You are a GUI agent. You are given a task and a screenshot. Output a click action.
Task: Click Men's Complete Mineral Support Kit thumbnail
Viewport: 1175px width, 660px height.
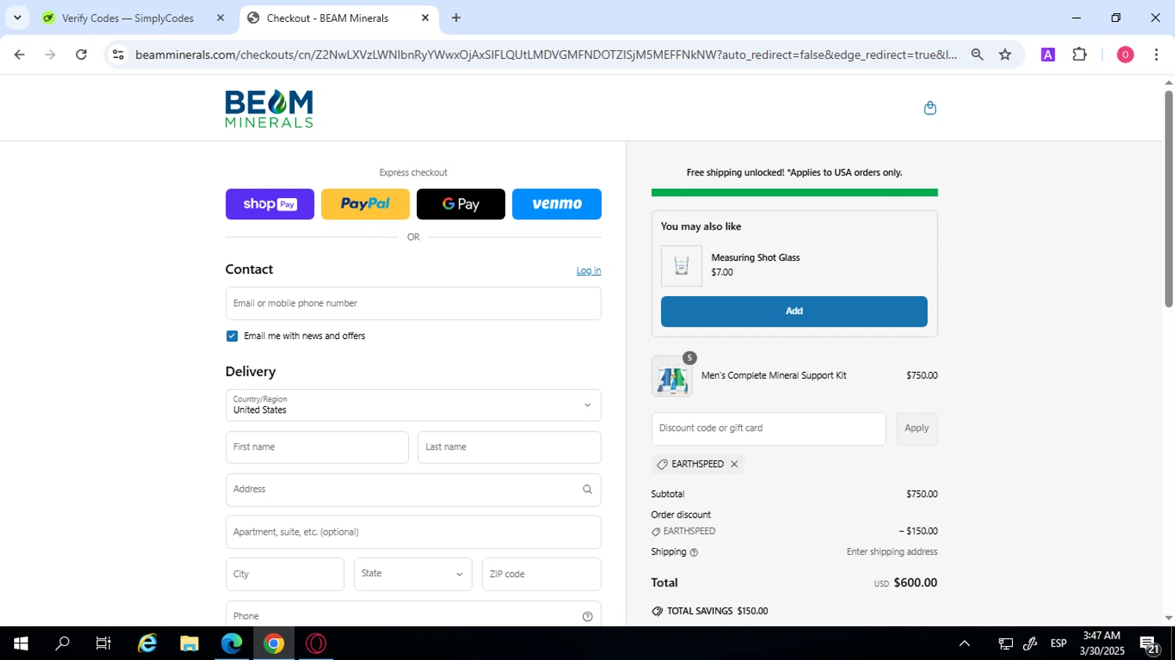672,377
